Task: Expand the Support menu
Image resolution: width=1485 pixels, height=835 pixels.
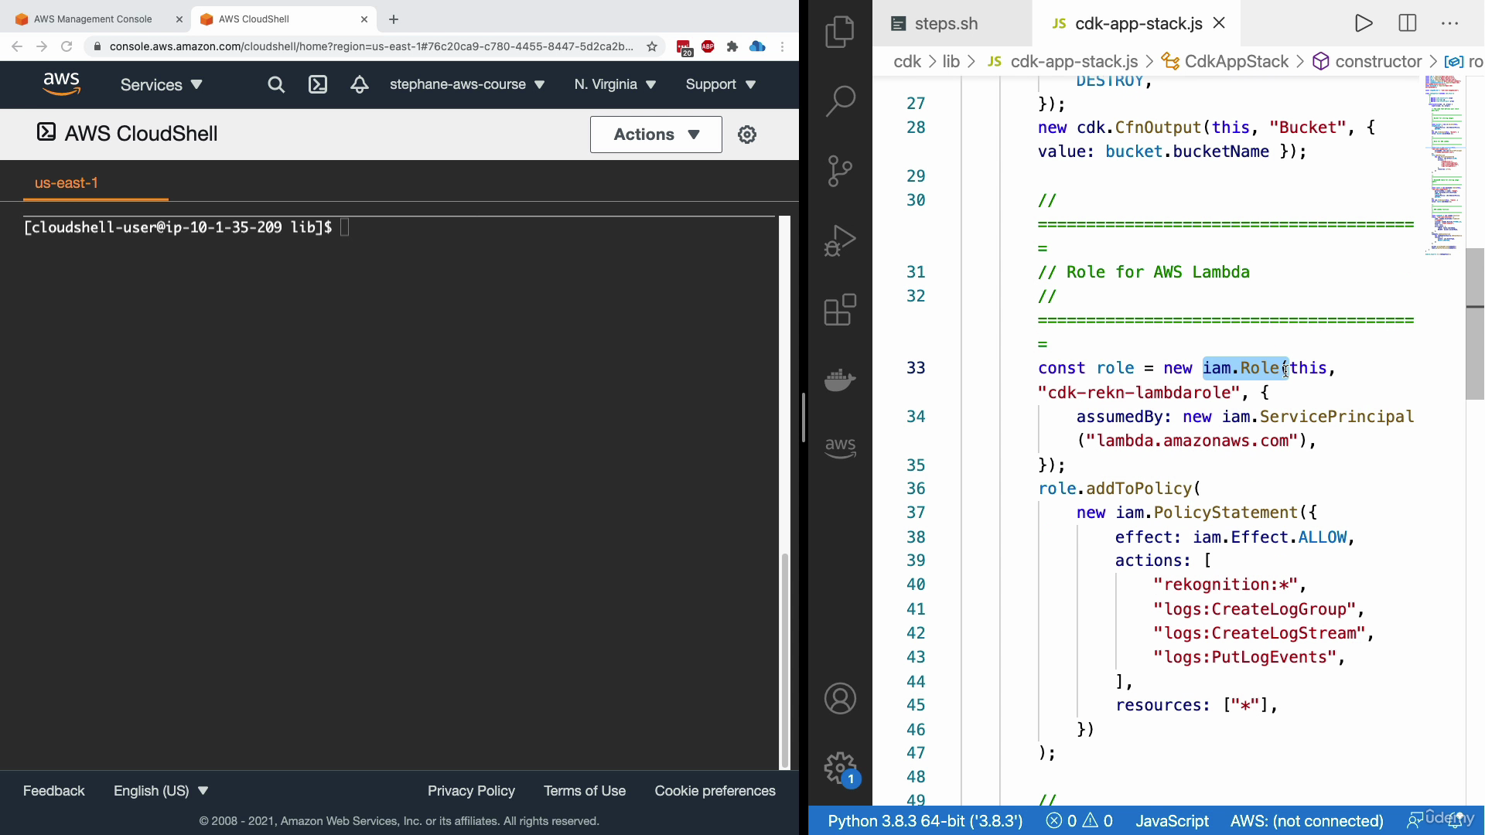Action: tap(721, 84)
